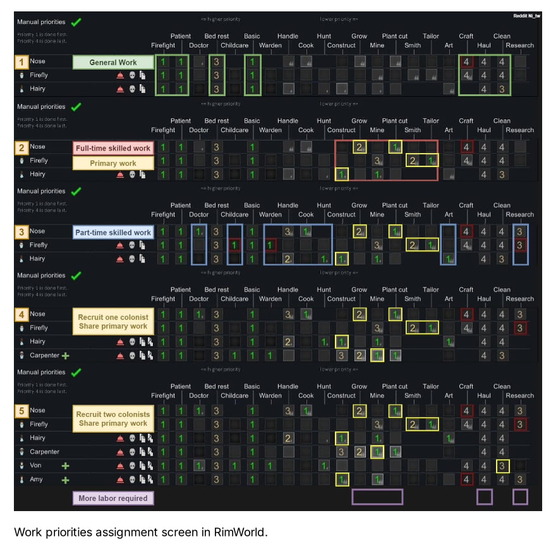The width and height of the screenshot is (551, 544).
Task: Copy Hairy's priorities in panel 1
Action: (x=142, y=89)
